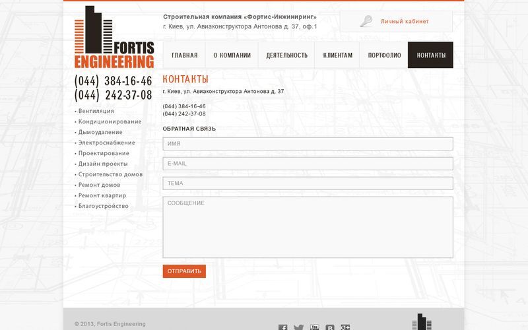
Task: Select Деятельность in navigation bar
Action: tap(286, 55)
